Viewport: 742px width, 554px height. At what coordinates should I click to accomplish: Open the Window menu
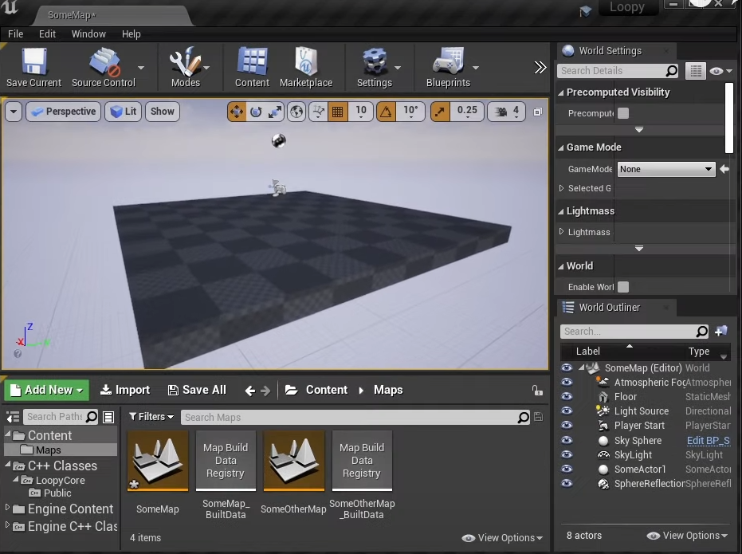click(88, 34)
